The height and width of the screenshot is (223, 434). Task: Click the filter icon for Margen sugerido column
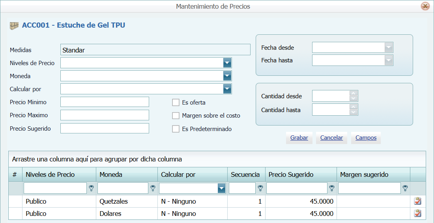click(x=405, y=188)
